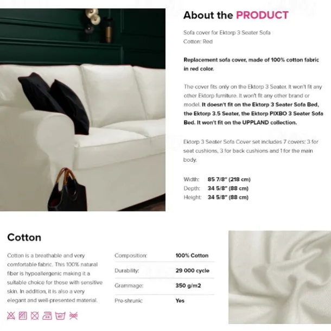Open the cotton fabric swatch image

tap(279, 277)
